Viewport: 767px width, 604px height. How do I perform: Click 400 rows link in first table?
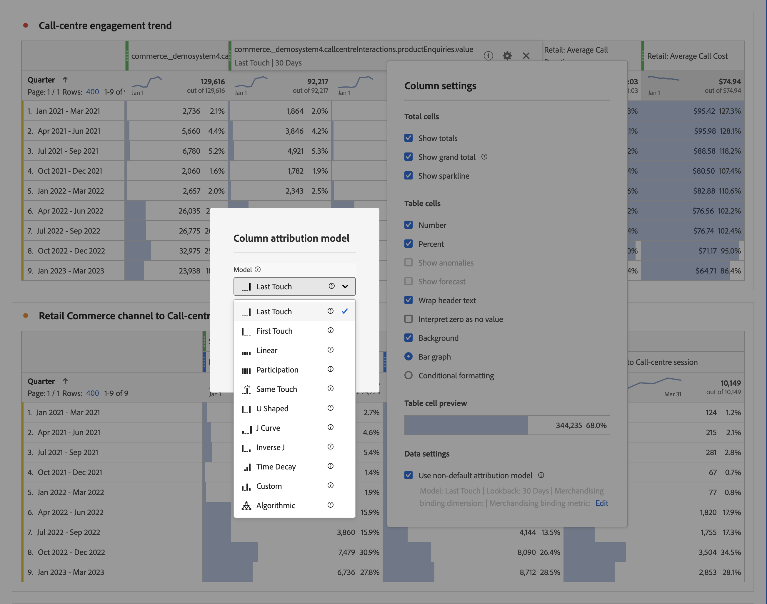[x=92, y=92]
